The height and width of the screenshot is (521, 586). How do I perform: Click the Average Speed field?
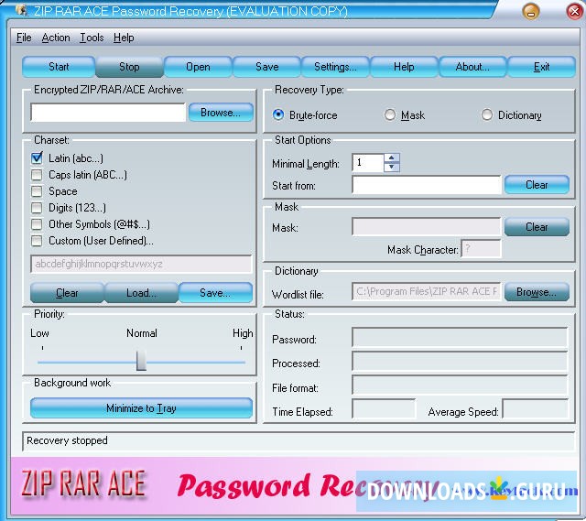click(535, 409)
